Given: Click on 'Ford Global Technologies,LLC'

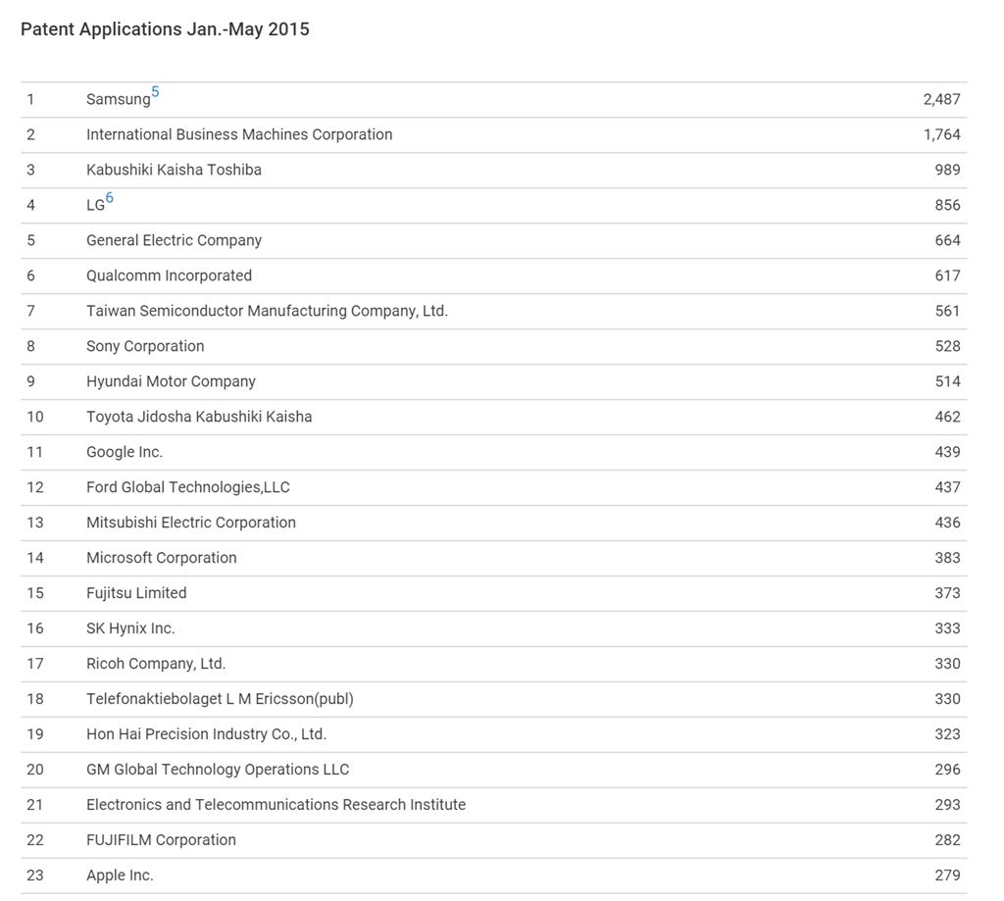Looking at the screenshot, I should (x=188, y=486).
